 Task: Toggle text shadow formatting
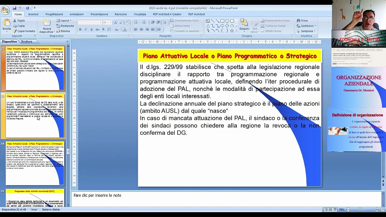(x=103, y=30)
